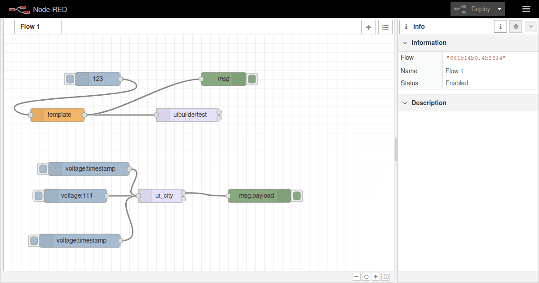Click the Flow ID value in red text
The image size is (539, 283).
click(476, 57)
